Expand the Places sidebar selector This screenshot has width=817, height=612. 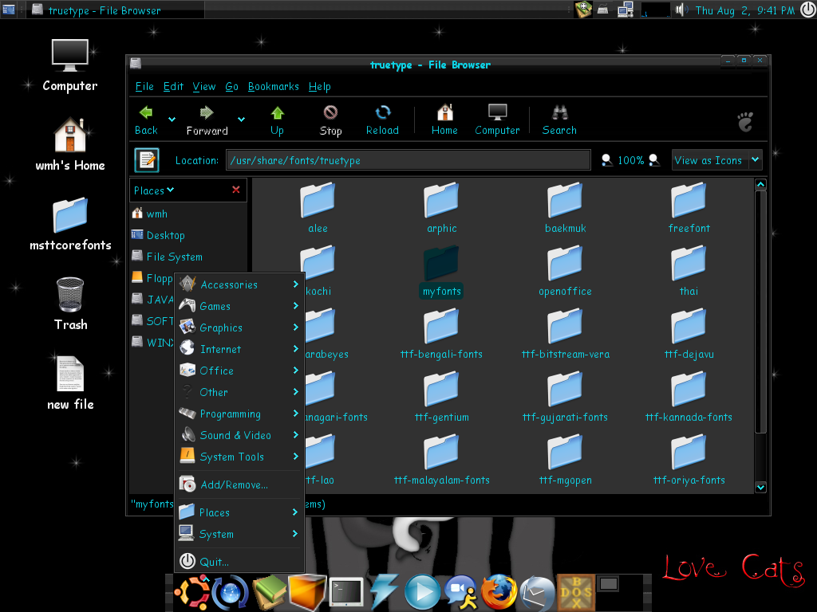[154, 190]
